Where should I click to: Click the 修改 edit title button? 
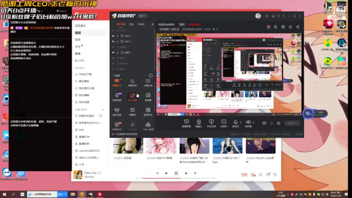coord(182,24)
